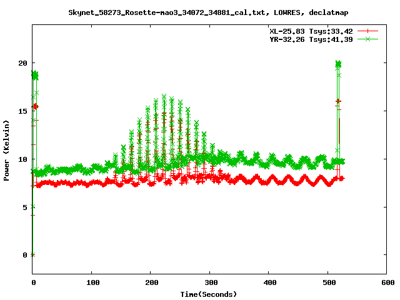Click the red calibration spike top near 520 seconds
The image size is (400, 300).
coord(338,101)
